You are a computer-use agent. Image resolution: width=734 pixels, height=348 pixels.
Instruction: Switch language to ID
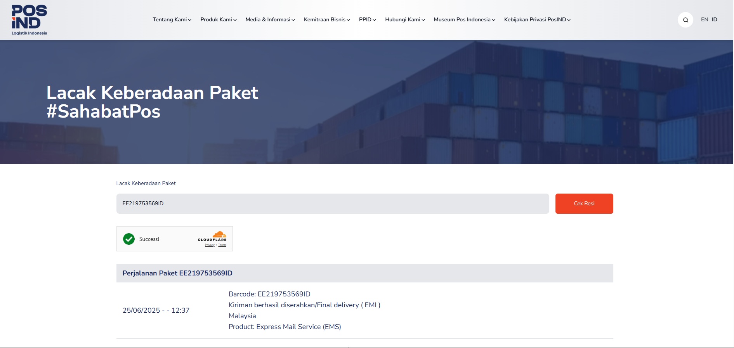click(x=715, y=20)
